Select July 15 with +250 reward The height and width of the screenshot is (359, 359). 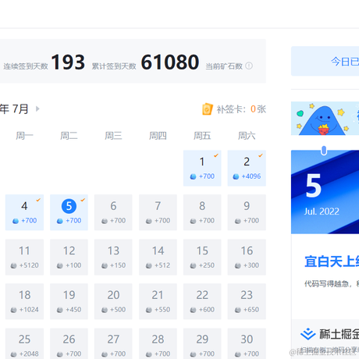[x=202, y=258]
